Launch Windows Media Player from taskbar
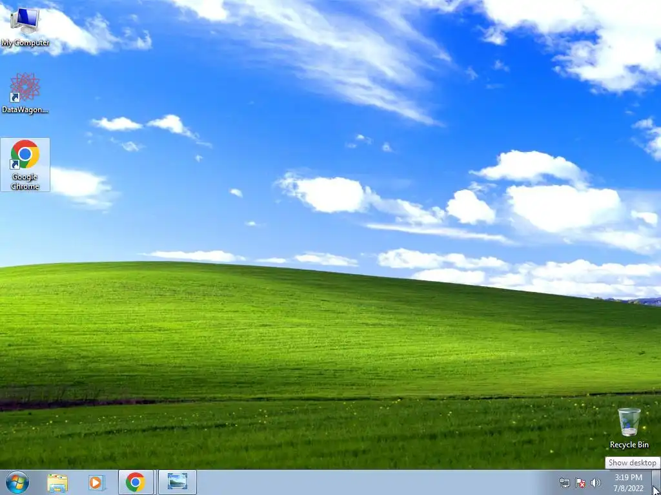 pyautogui.click(x=96, y=483)
